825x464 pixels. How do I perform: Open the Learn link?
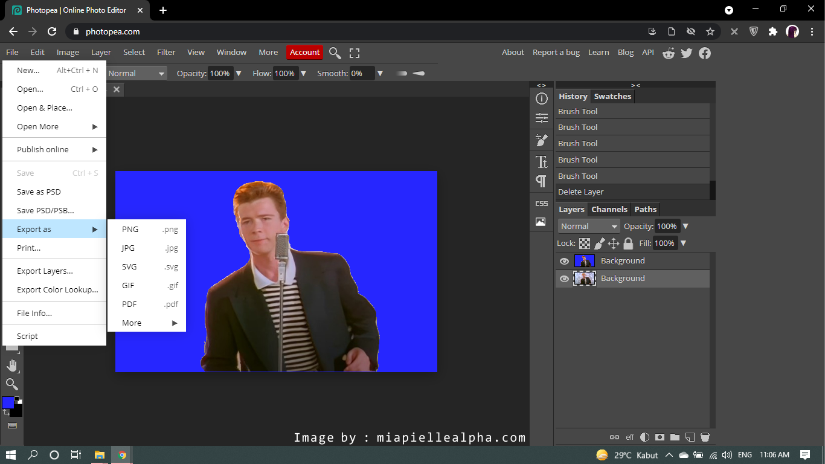(x=599, y=53)
